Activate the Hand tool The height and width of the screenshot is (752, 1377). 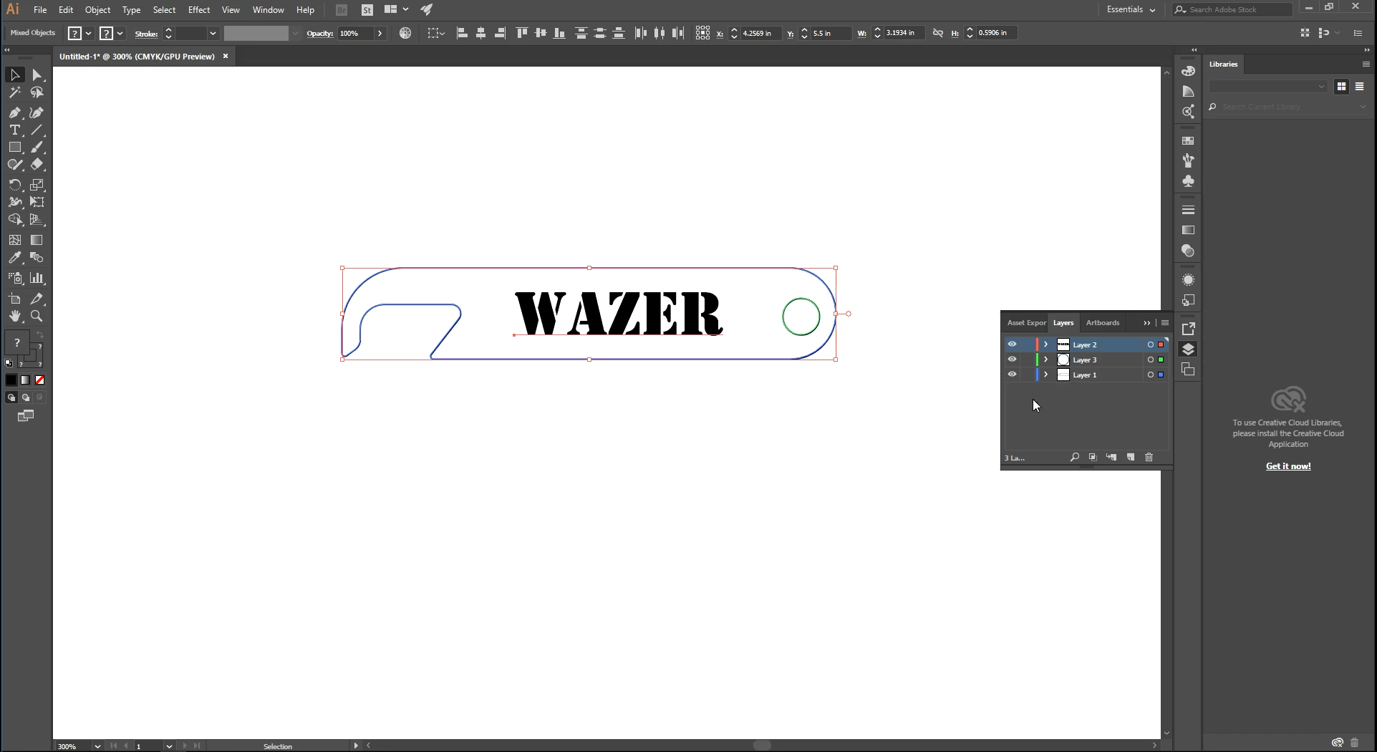(15, 317)
